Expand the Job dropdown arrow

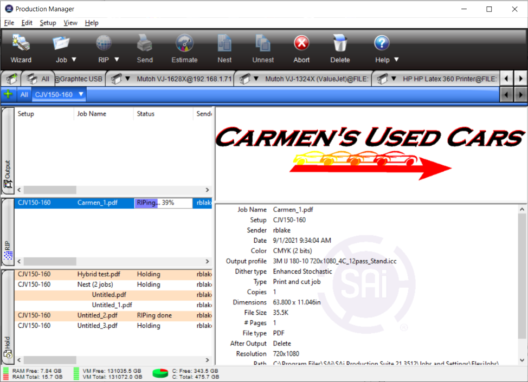click(74, 60)
